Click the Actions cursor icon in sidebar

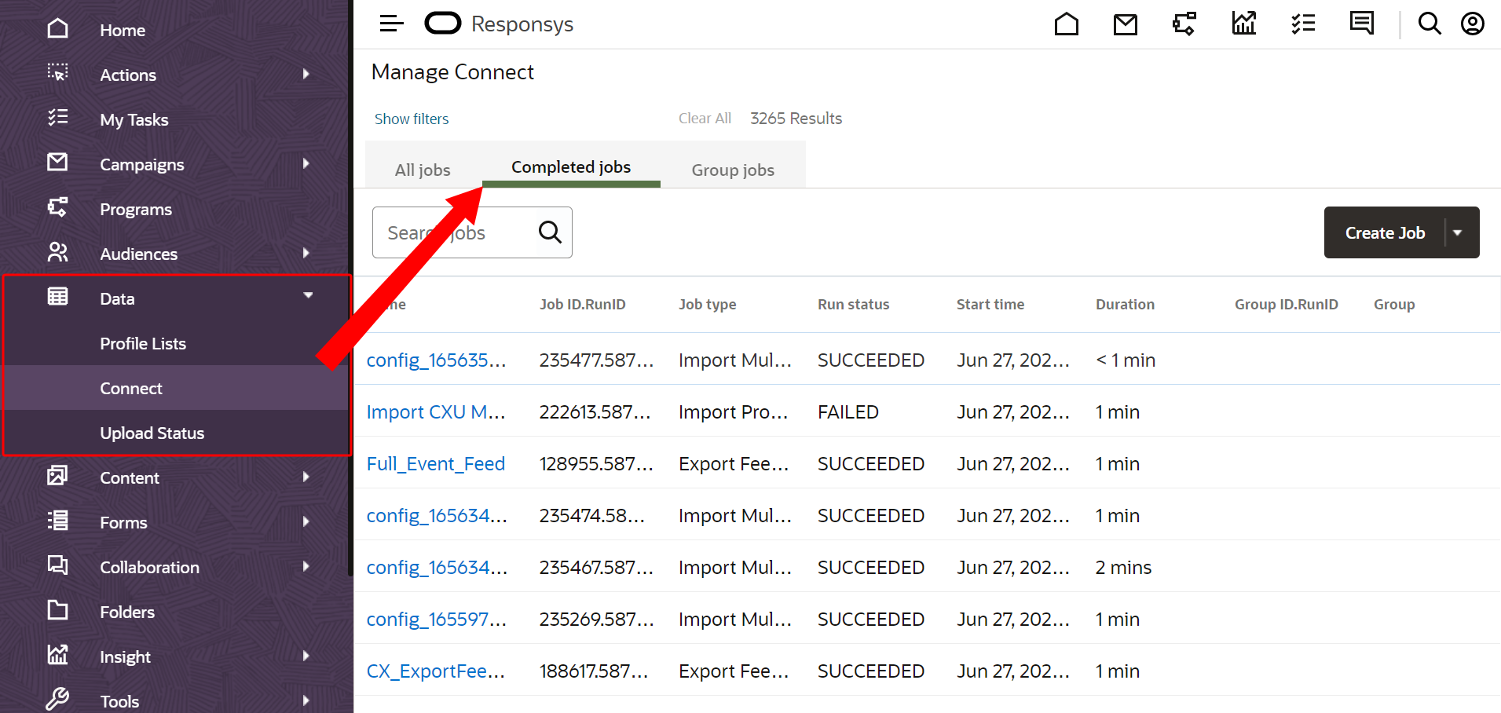pos(57,73)
